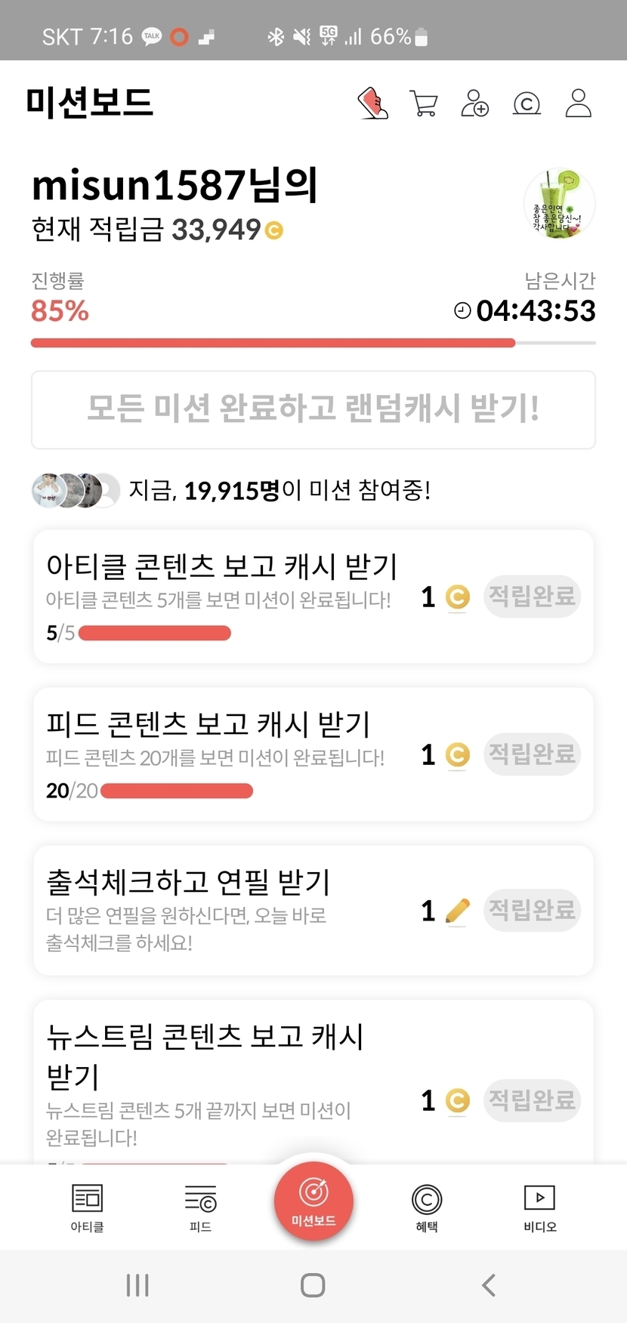This screenshot has height=1323, width=627.
Task: Tap the invite friend icon
Action: coord(475,103)
